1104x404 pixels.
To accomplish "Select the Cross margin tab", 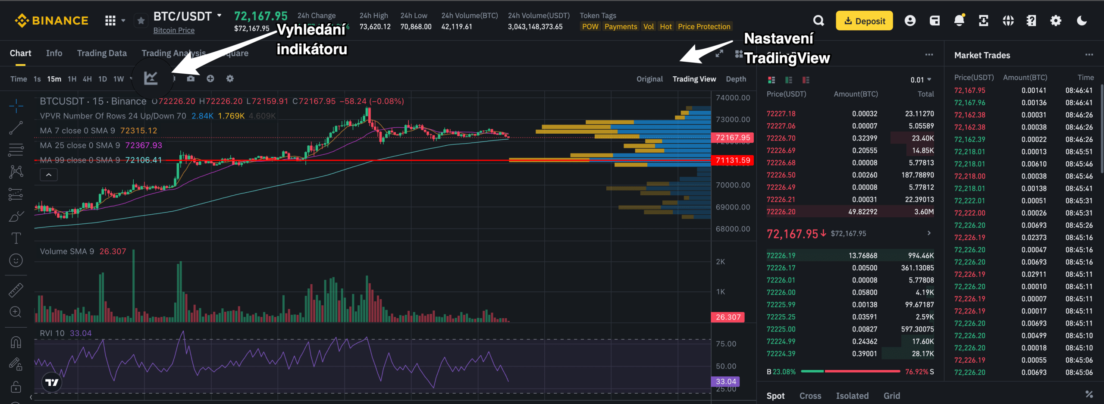I will click(x=810, y=395).
